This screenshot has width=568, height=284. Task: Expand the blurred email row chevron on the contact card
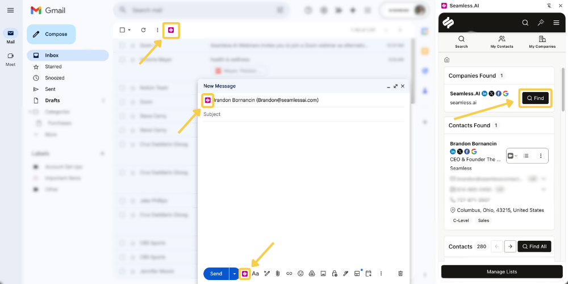click(x=544, y=178)
